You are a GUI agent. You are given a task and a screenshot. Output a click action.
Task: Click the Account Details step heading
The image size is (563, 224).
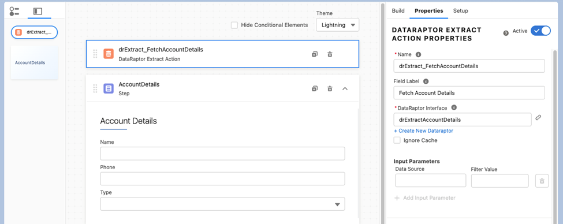click(x=129, y=121)
